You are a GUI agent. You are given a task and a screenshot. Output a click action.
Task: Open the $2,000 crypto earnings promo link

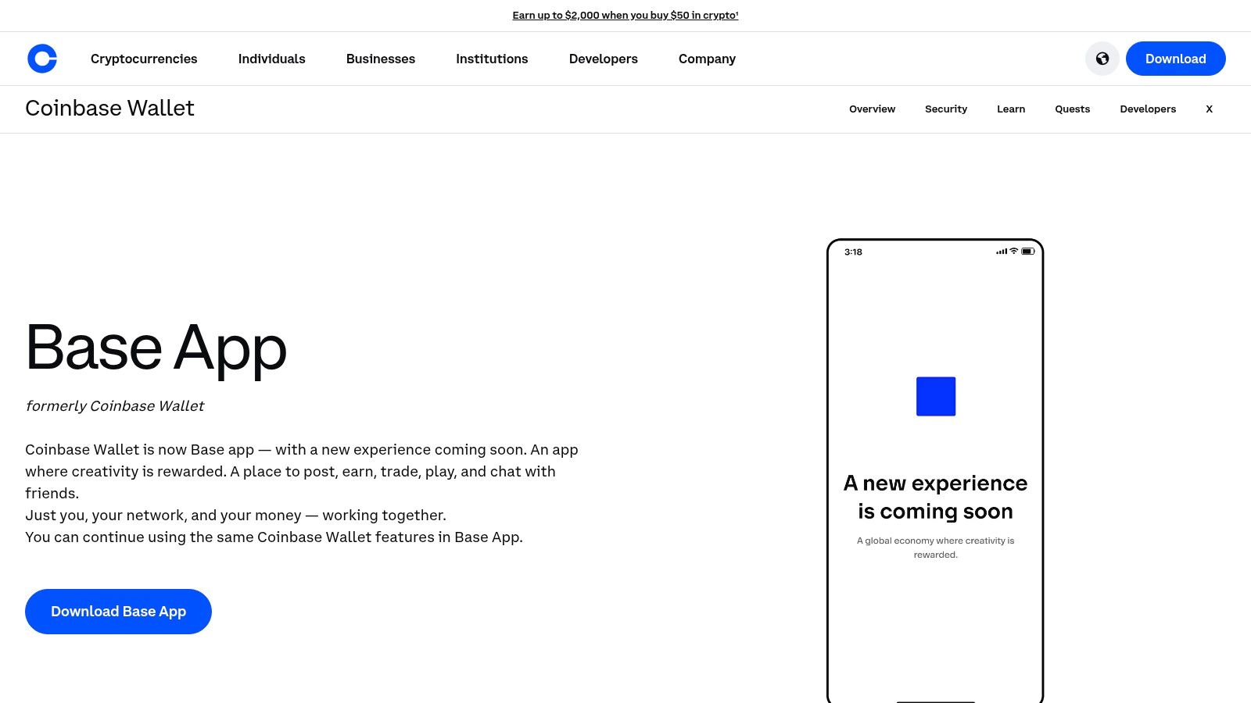click(x=625, y=15)
